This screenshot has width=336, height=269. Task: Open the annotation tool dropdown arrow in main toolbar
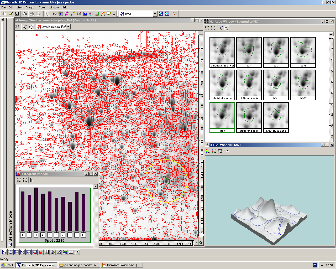pos(114,14)
